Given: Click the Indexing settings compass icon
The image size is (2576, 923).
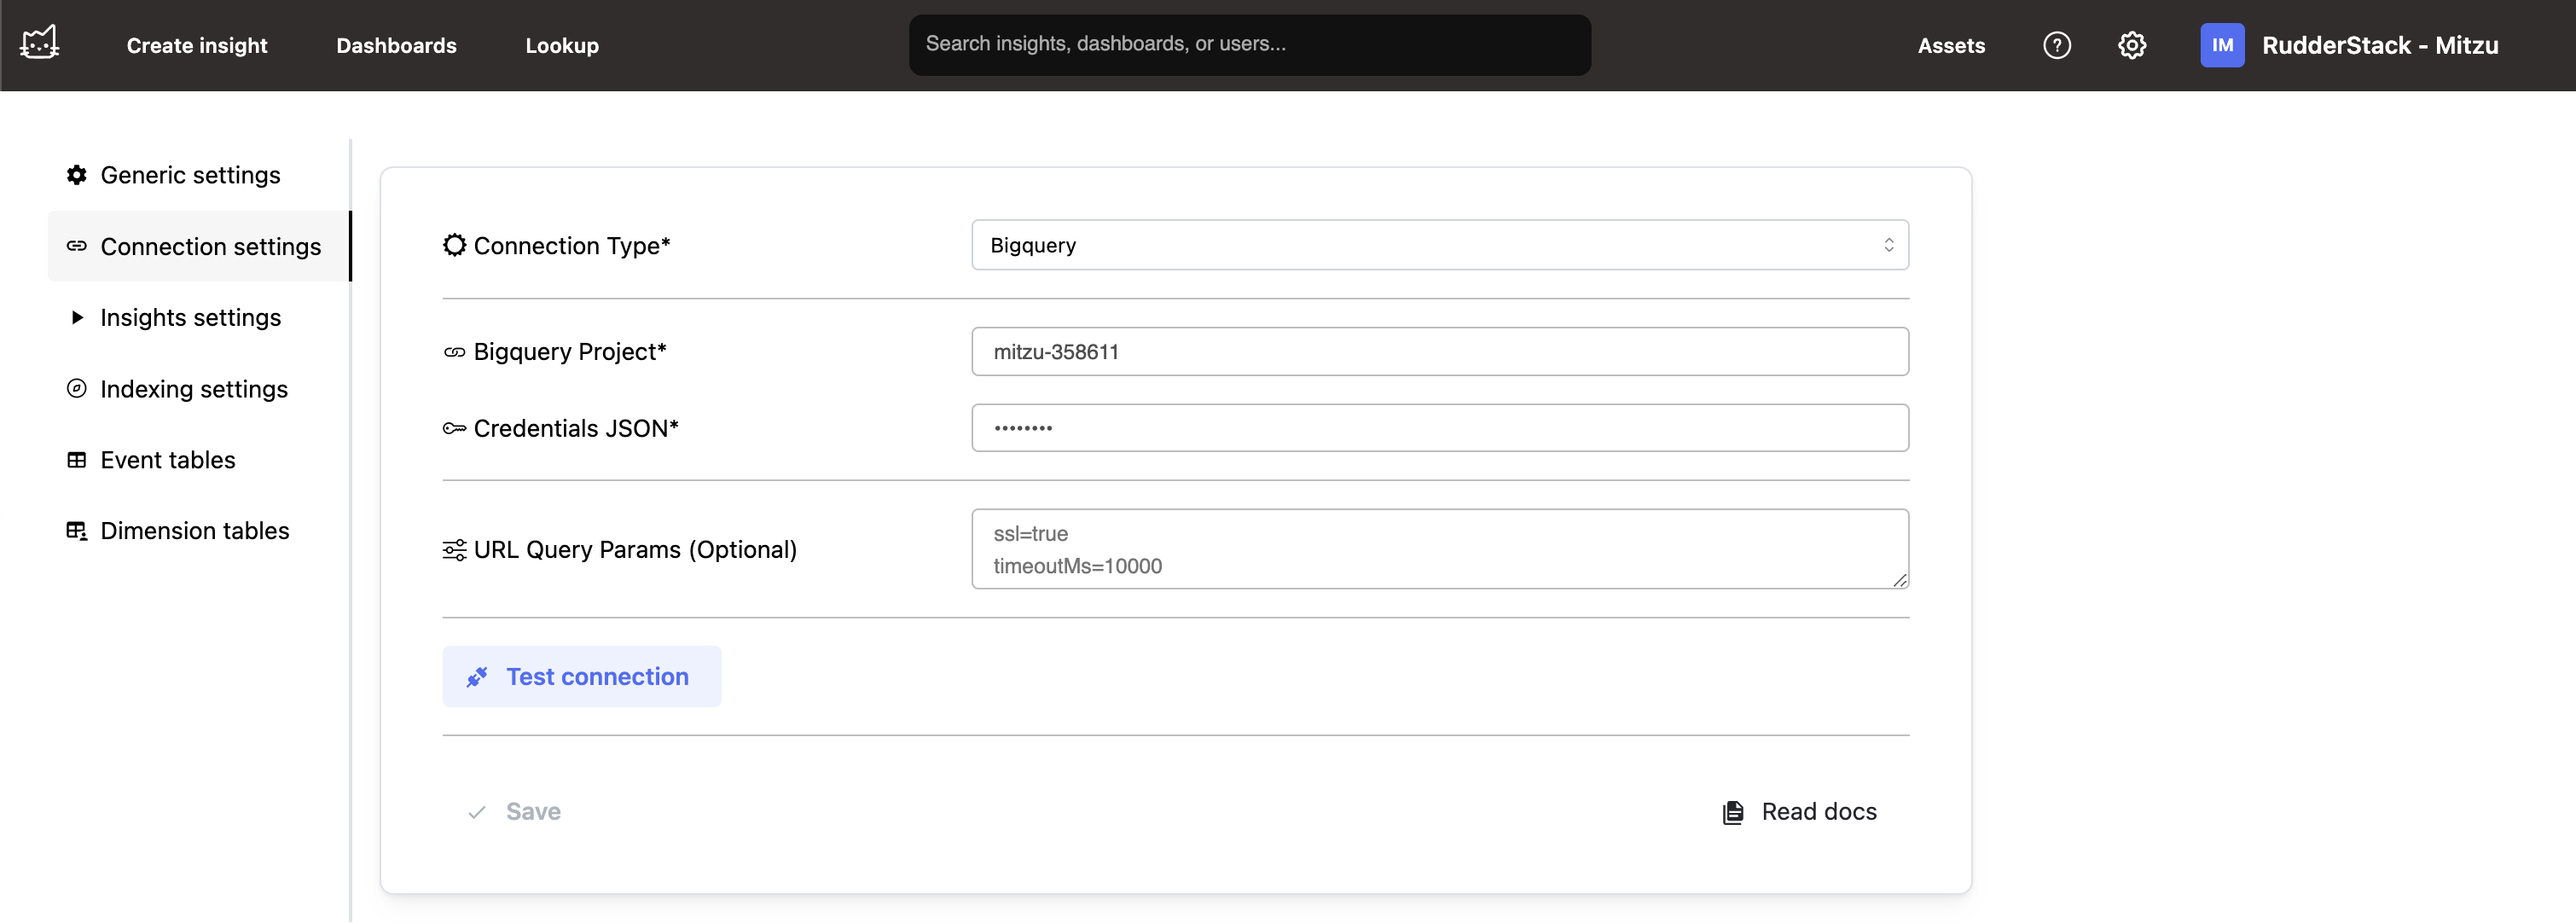Looking at the screenshot, I should point(77,389).
